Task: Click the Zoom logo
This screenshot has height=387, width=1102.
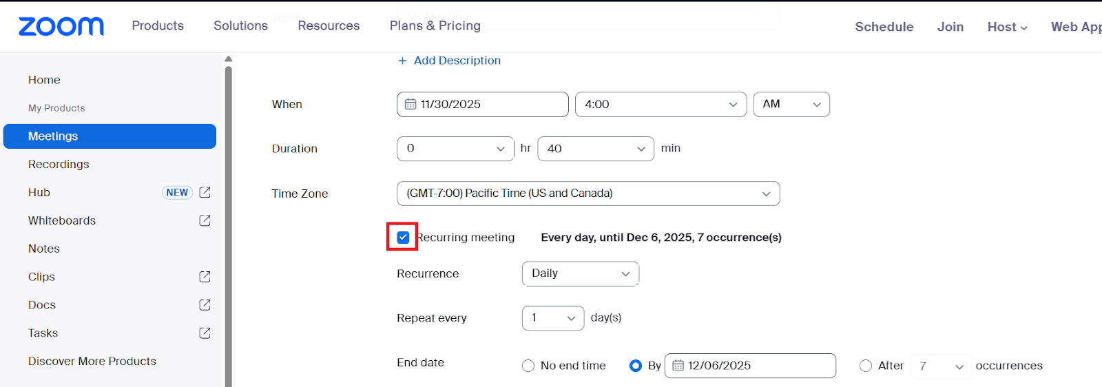Action: point(61,27)
